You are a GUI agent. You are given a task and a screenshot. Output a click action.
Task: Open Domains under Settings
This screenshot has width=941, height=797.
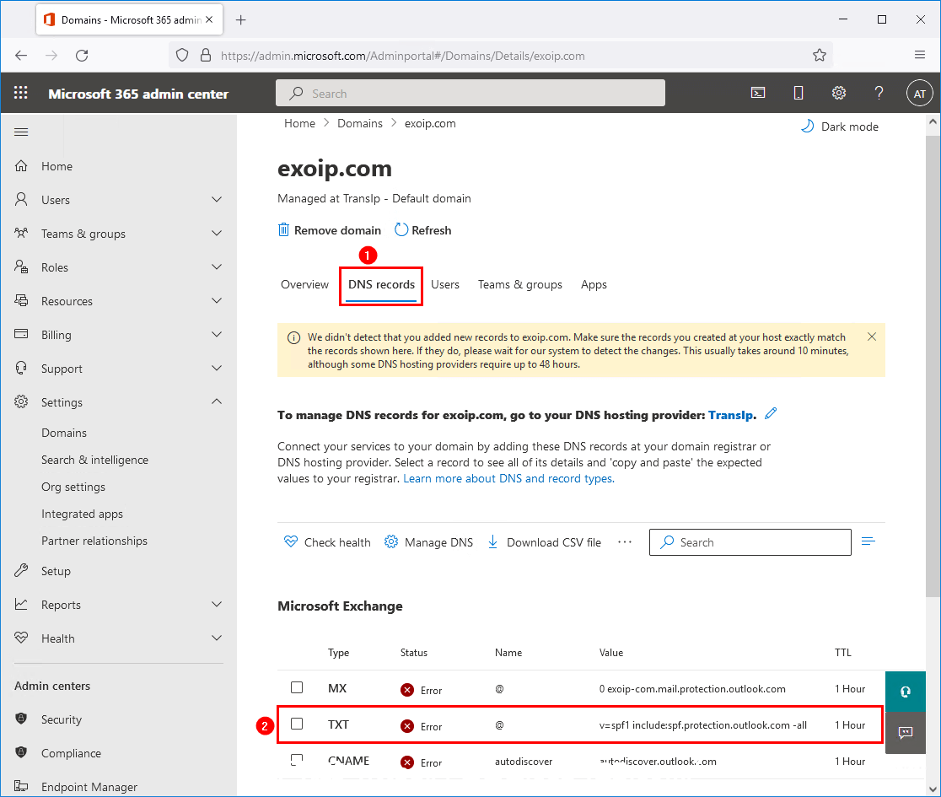tap(63, 433)
